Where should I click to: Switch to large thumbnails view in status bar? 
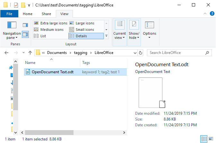click(x=211, y=139)
